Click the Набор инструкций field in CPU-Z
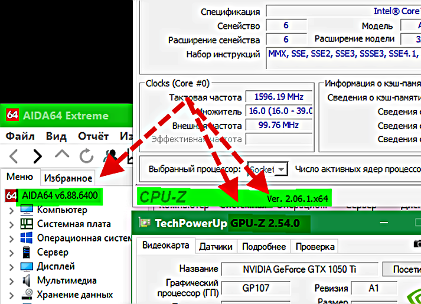This screenshot has width=421, height=304. pos(344,58)
